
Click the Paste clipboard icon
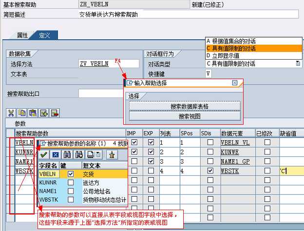33,113
